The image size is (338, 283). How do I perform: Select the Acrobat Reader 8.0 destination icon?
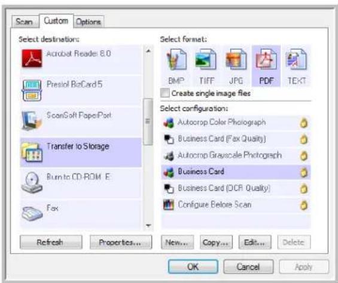(x=32, y=58)
